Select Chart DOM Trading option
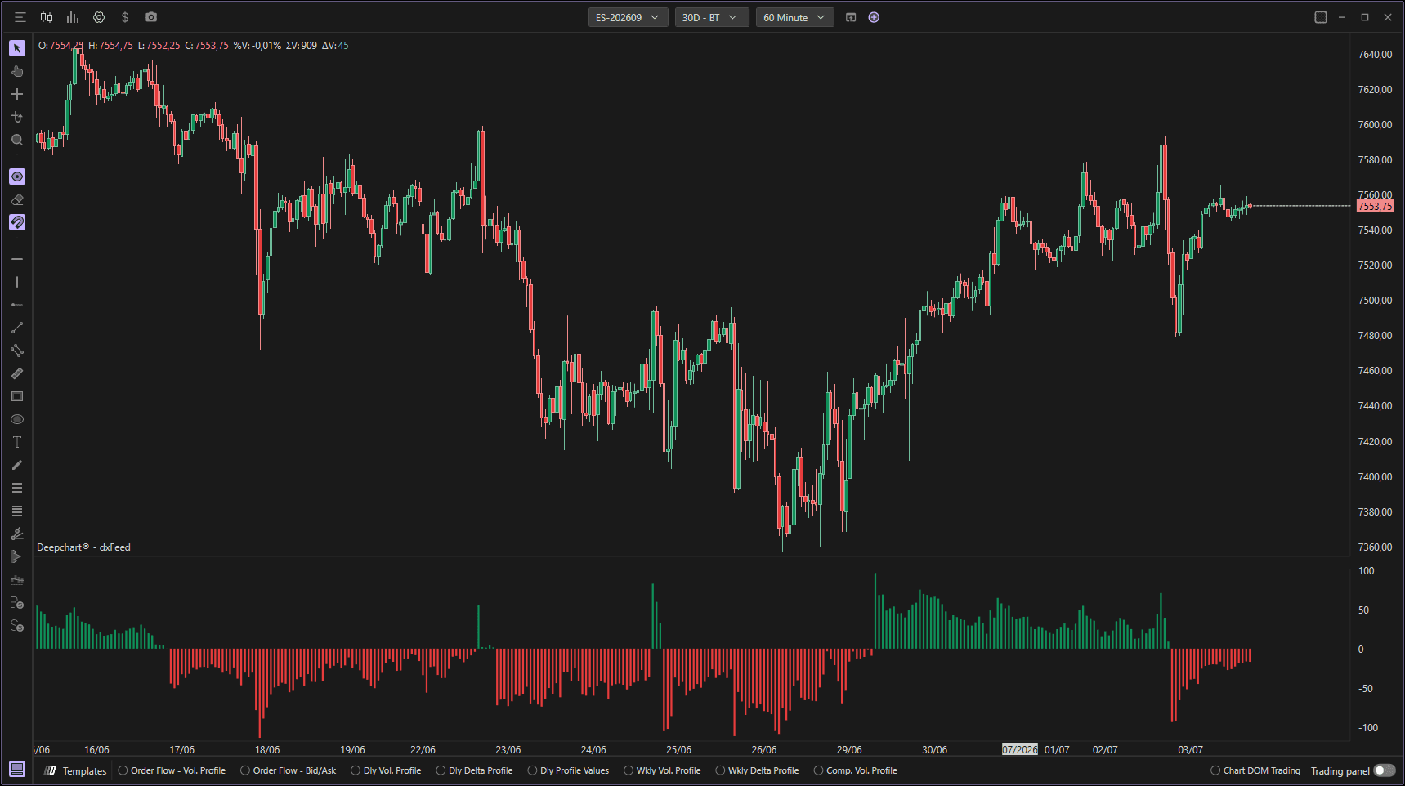 click(1255, 770)
